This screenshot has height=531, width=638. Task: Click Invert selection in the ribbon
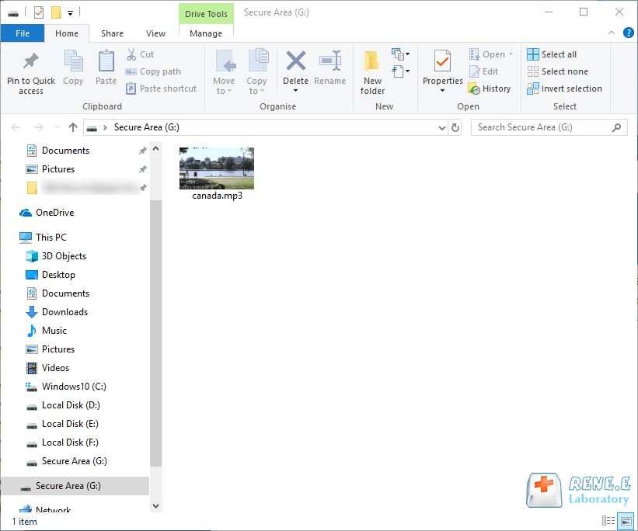[x=564, y=88]
